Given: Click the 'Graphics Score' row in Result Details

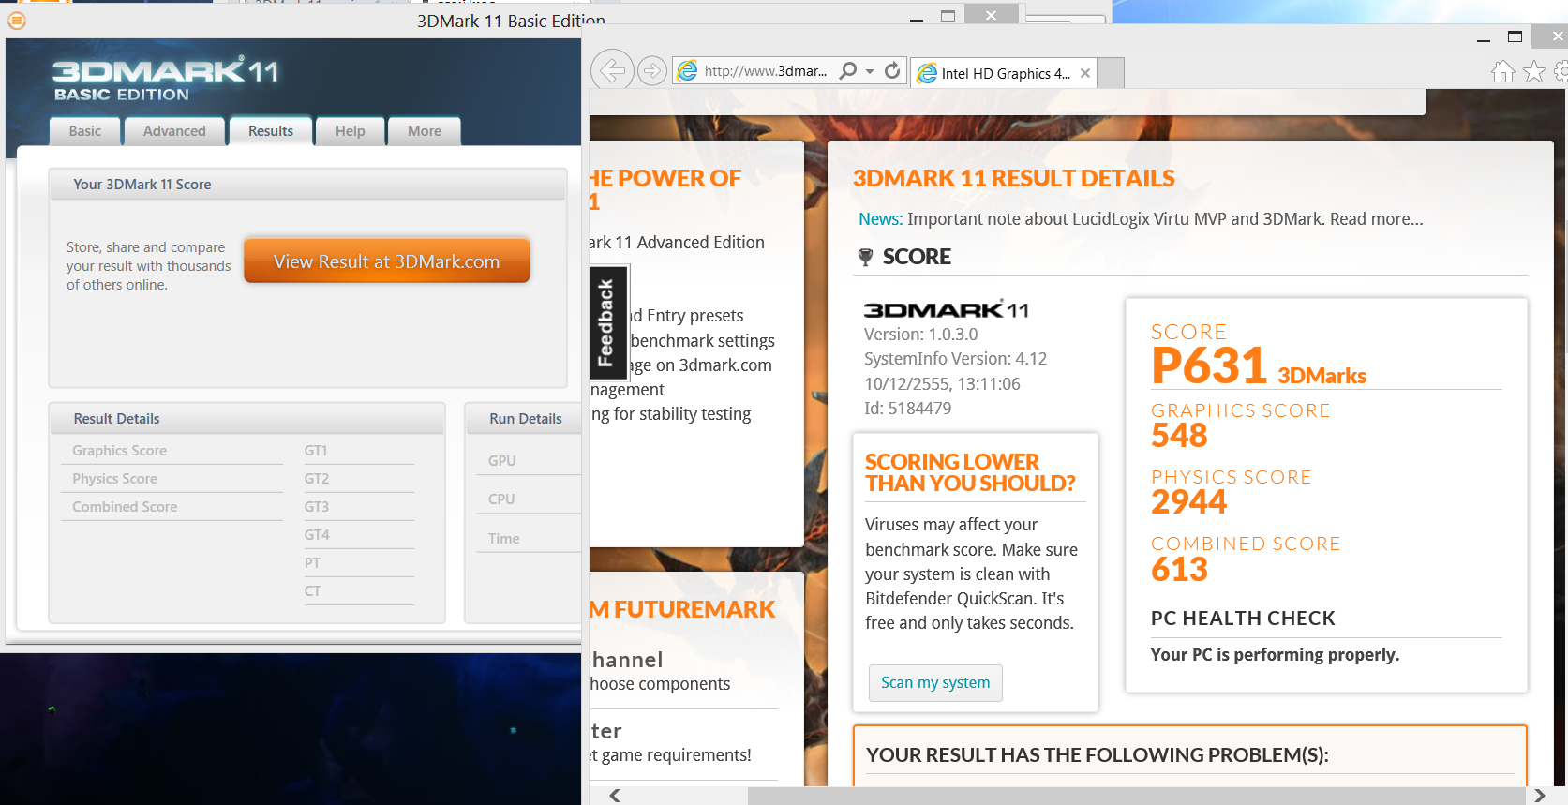Looking at the screenshot, I should click(172, 451).
